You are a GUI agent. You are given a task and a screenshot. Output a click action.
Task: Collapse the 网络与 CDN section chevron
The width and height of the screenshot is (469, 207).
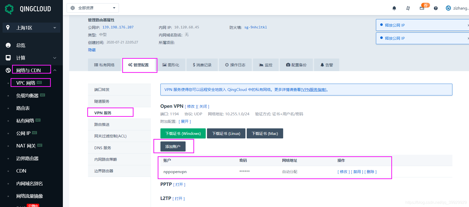tap(55, 70)
